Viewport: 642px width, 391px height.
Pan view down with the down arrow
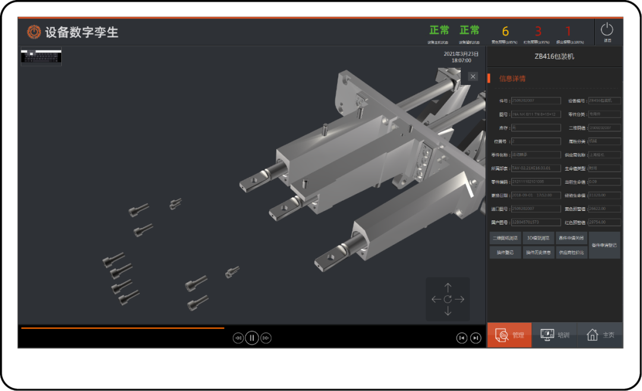[448, 311]
